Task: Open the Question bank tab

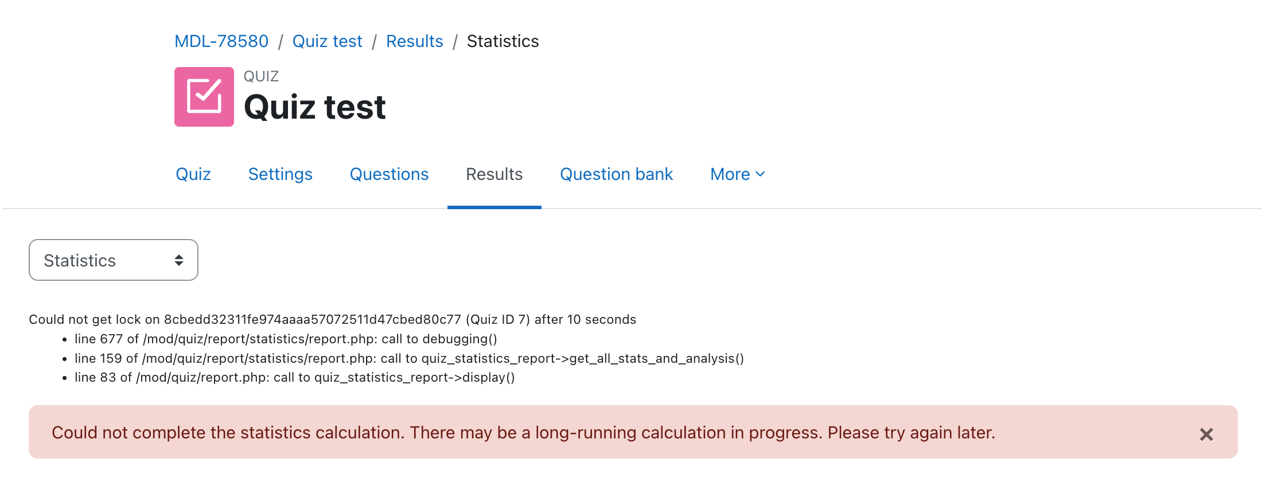Action: pyautogui.click(x=617, y=174)
